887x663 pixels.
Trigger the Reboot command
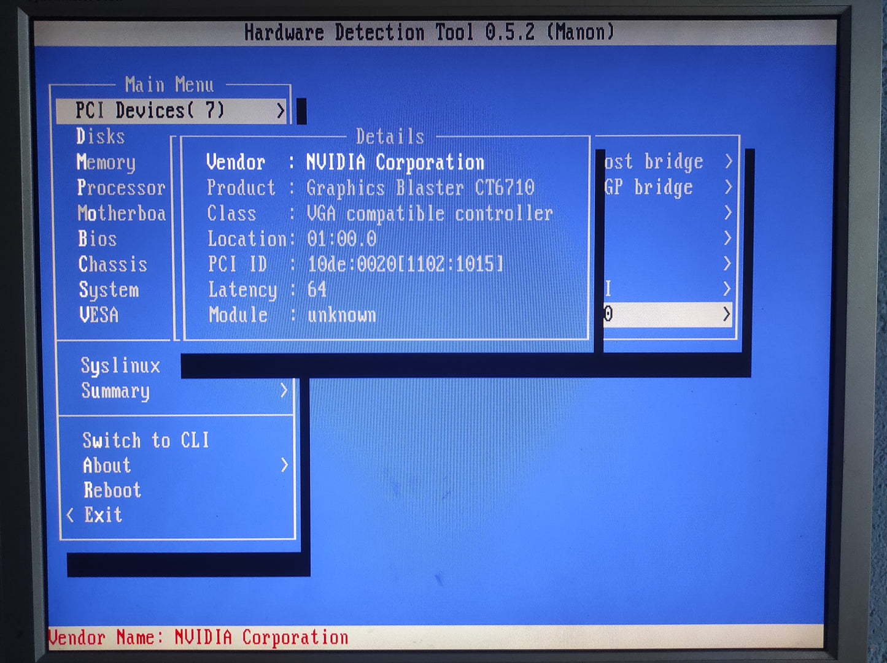point(112,490)
